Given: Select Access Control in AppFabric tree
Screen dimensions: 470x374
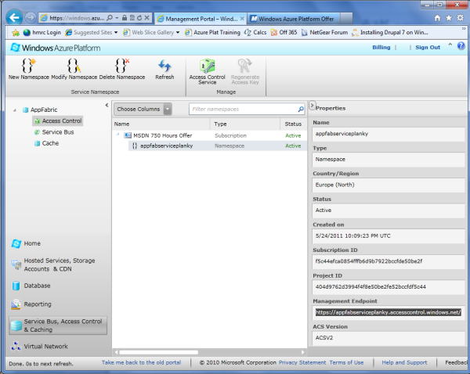Looking at the screenshot, I should coord(58,121).
